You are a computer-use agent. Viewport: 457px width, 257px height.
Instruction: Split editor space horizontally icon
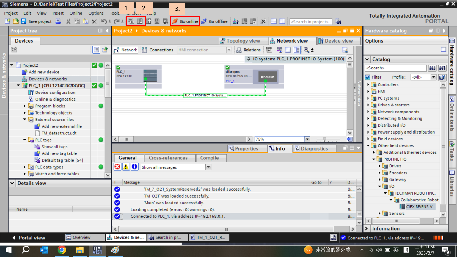click(274, 21)
